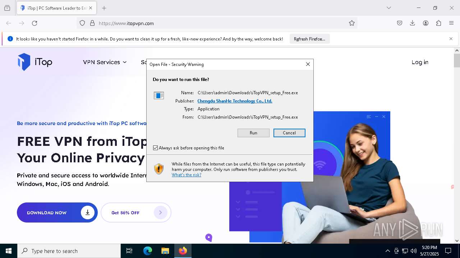Select the file Name path text

(248, 93)
